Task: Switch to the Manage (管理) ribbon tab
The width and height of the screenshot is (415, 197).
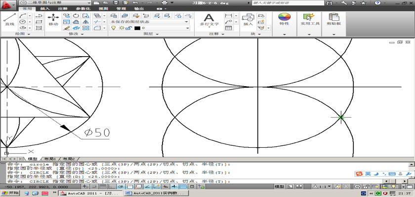Action: [x=121, y=9]
